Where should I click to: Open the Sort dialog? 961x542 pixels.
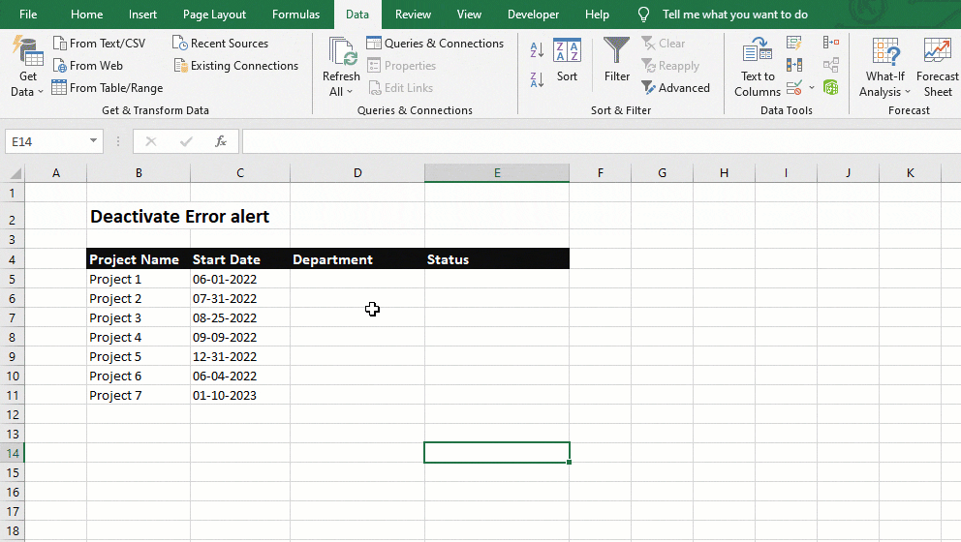[567, 60]
